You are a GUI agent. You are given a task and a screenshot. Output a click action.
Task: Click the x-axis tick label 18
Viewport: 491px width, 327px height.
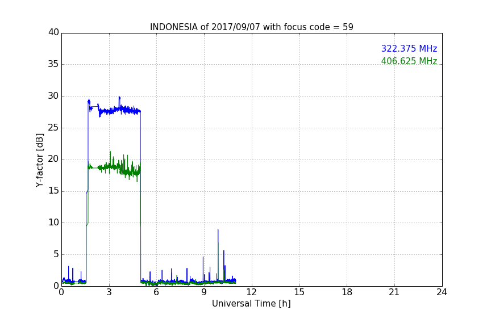click(x=347, y=292)
